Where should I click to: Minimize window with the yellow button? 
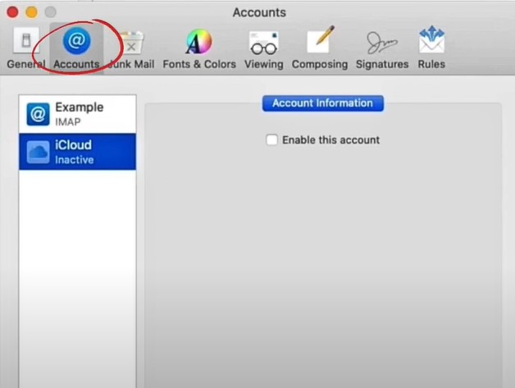click(x=31, y=12)
